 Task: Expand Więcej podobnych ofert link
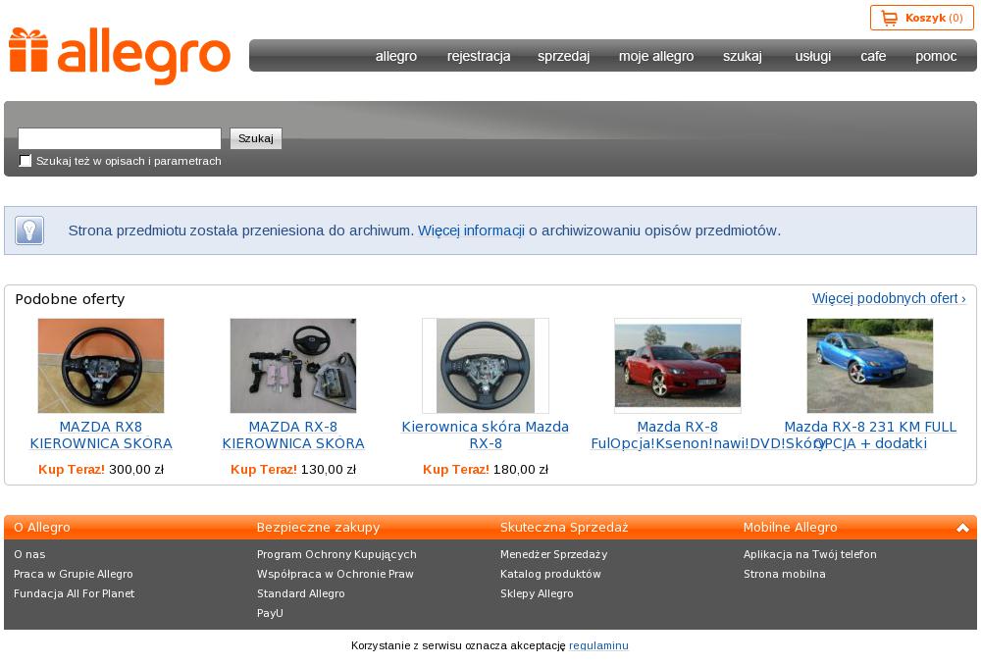pyautogui.click(x=888, y=298)
